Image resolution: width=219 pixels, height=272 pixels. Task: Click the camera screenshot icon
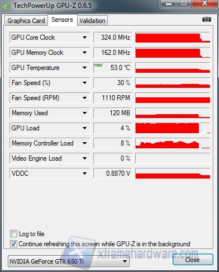click(207, 19)
